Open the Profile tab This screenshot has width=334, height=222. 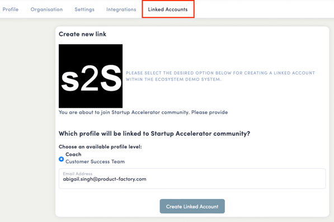(11, 10)
